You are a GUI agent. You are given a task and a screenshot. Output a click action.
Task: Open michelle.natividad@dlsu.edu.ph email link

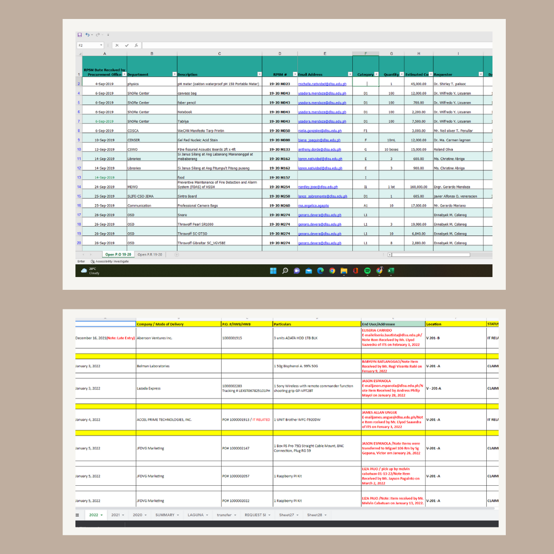(322, 84)
